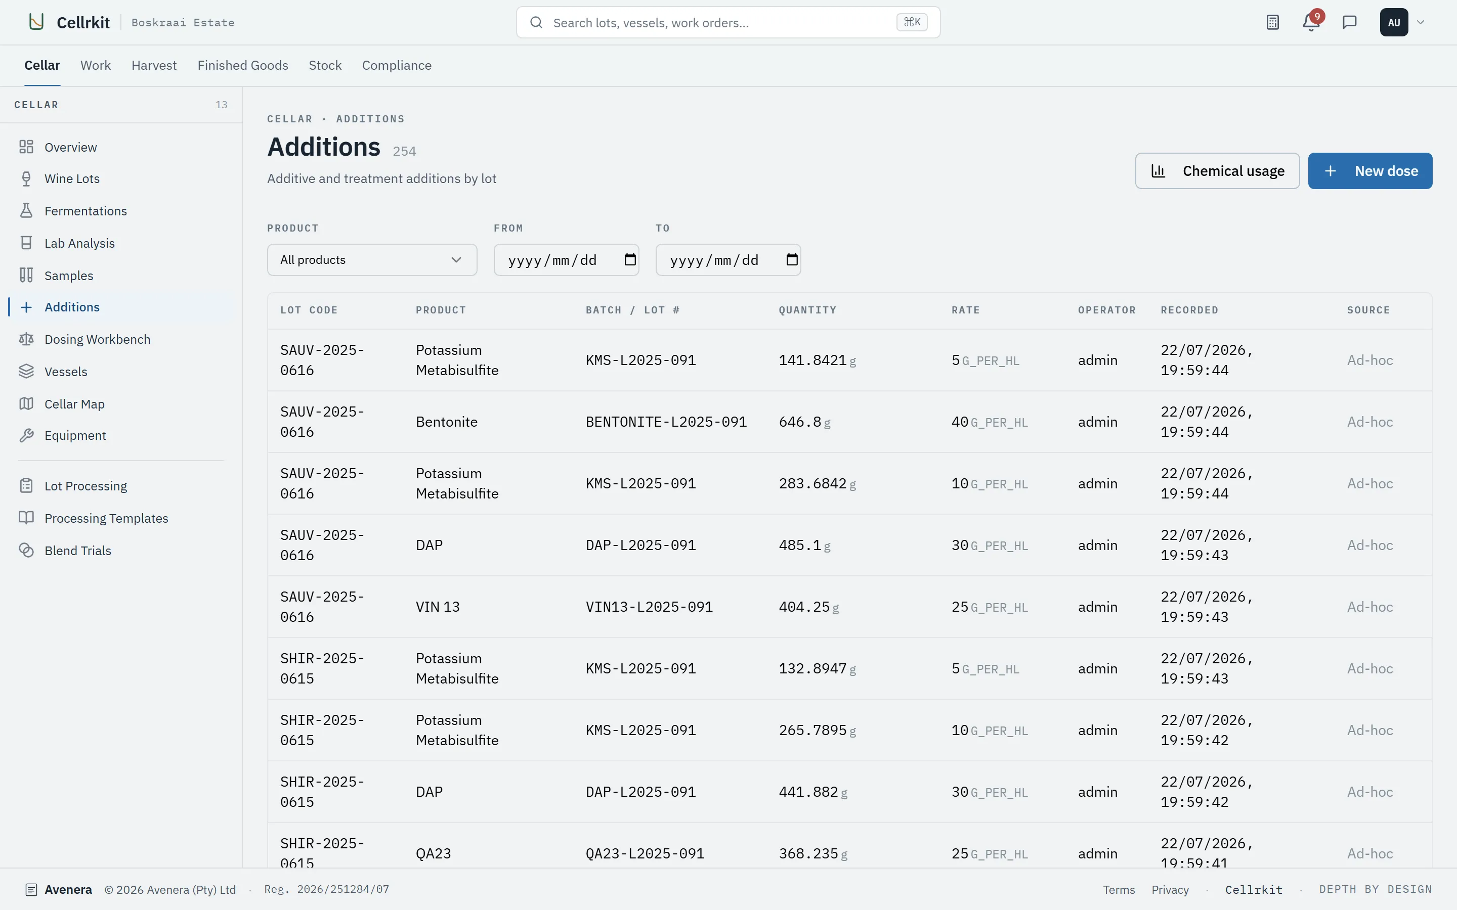This screenshot has width=1457, height=910.
Task: Click the Chemical usage bar chart icon
Action: click(x=1159, y=171)
